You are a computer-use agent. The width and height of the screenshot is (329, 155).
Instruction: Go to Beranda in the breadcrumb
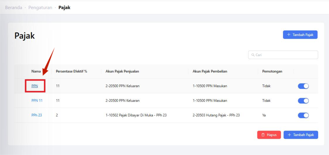click(x=13, y=7)
